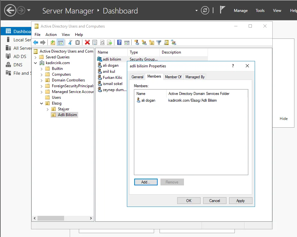
Task: Click Create new organizational unit icon
Action: 152,42
